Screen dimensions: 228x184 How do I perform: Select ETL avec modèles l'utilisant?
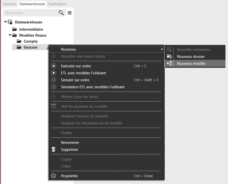[83, 73]
